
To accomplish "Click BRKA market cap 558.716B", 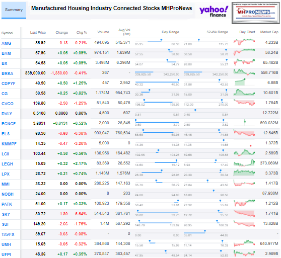I will [269, 72].
